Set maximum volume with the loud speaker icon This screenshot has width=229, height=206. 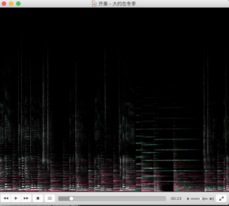[x=211, y=199]
